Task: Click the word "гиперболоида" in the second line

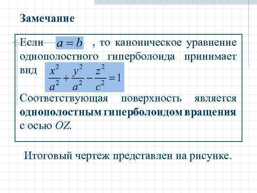Action: point(141,57)
